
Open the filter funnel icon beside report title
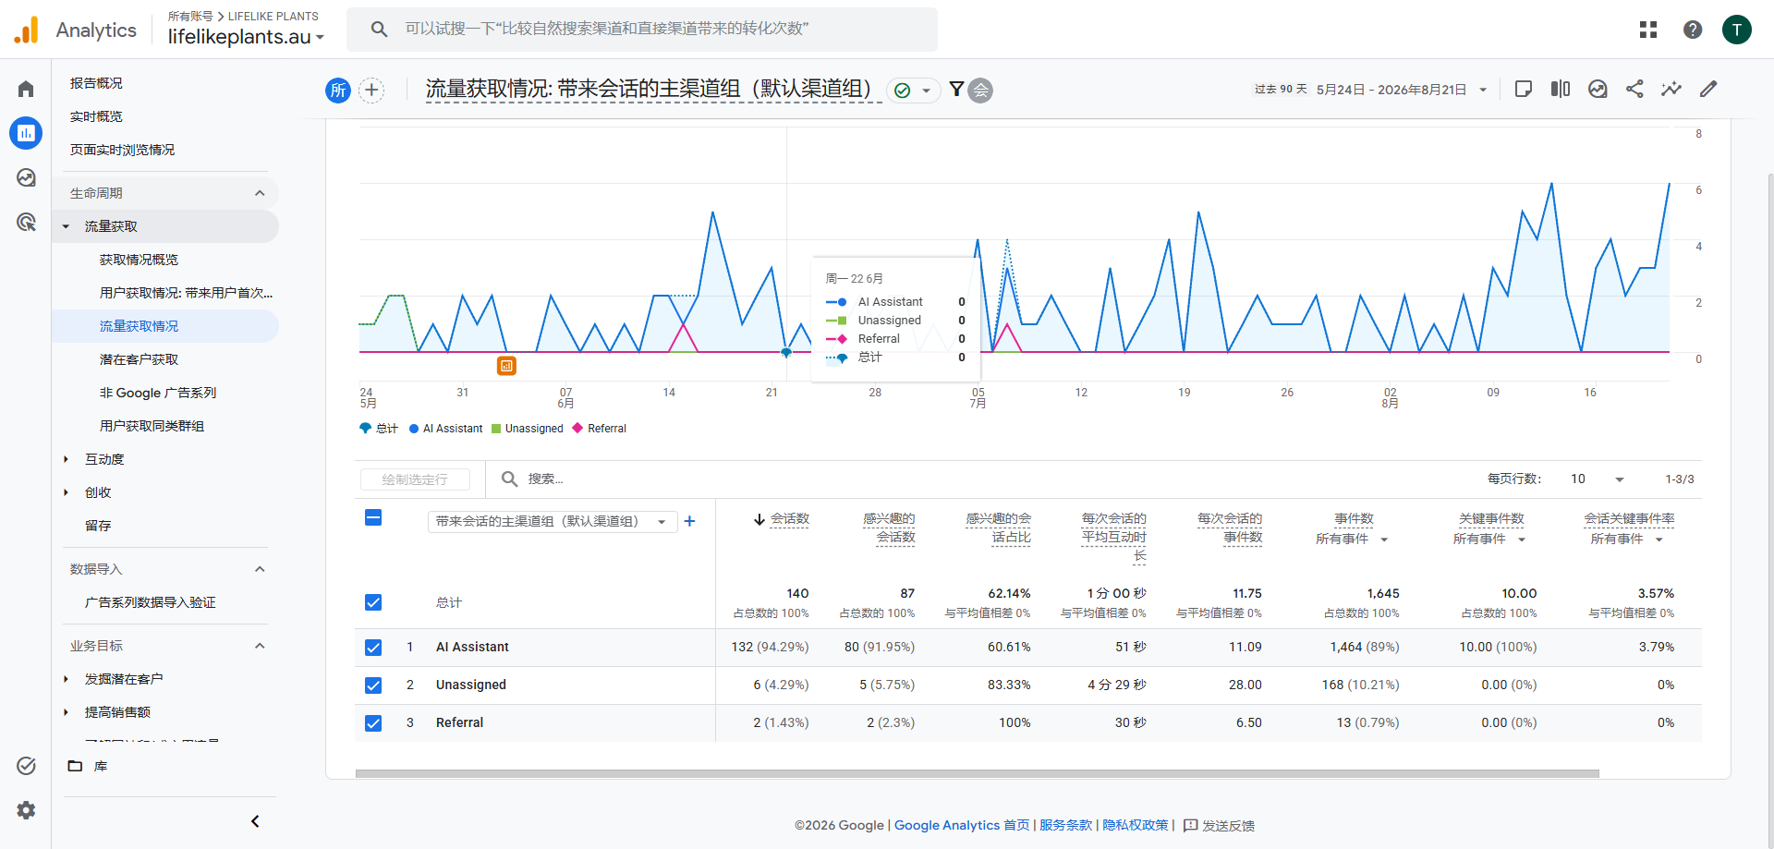[956, 90]
